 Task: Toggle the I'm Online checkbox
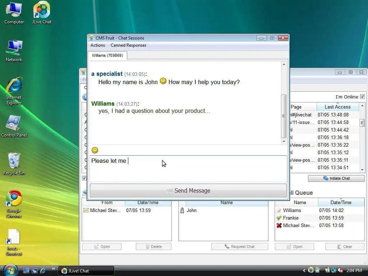pyautogui.click(x=362, y=97)
